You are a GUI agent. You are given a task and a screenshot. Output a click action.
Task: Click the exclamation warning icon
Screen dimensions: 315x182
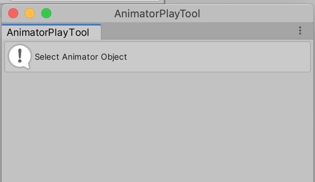[19, 56]
